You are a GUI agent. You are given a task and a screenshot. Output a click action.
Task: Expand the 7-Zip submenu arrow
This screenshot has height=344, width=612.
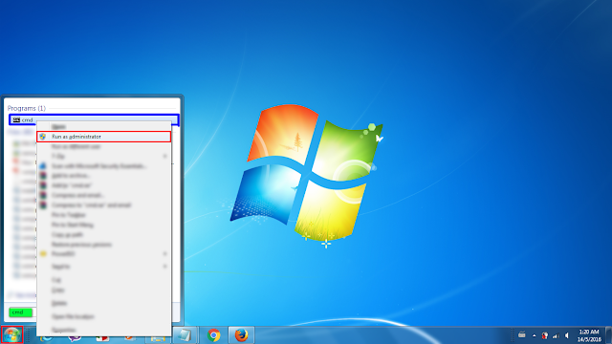(x=164, y=157)
